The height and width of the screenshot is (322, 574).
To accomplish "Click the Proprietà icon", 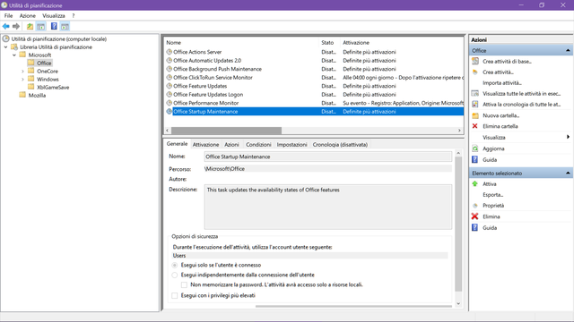I will point(475,205).
